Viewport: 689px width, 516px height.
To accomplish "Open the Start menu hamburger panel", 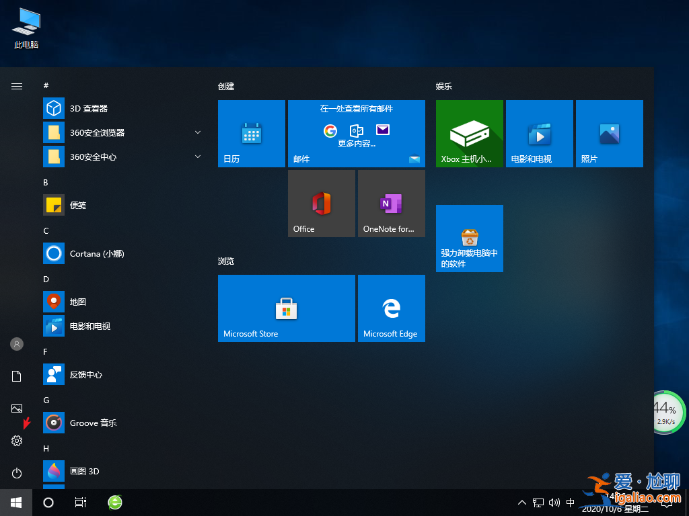I will [16, 86].
